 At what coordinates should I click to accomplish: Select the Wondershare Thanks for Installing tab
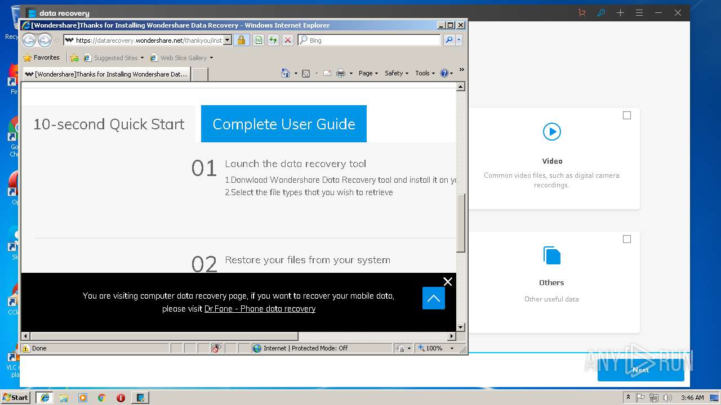[106, 74]
